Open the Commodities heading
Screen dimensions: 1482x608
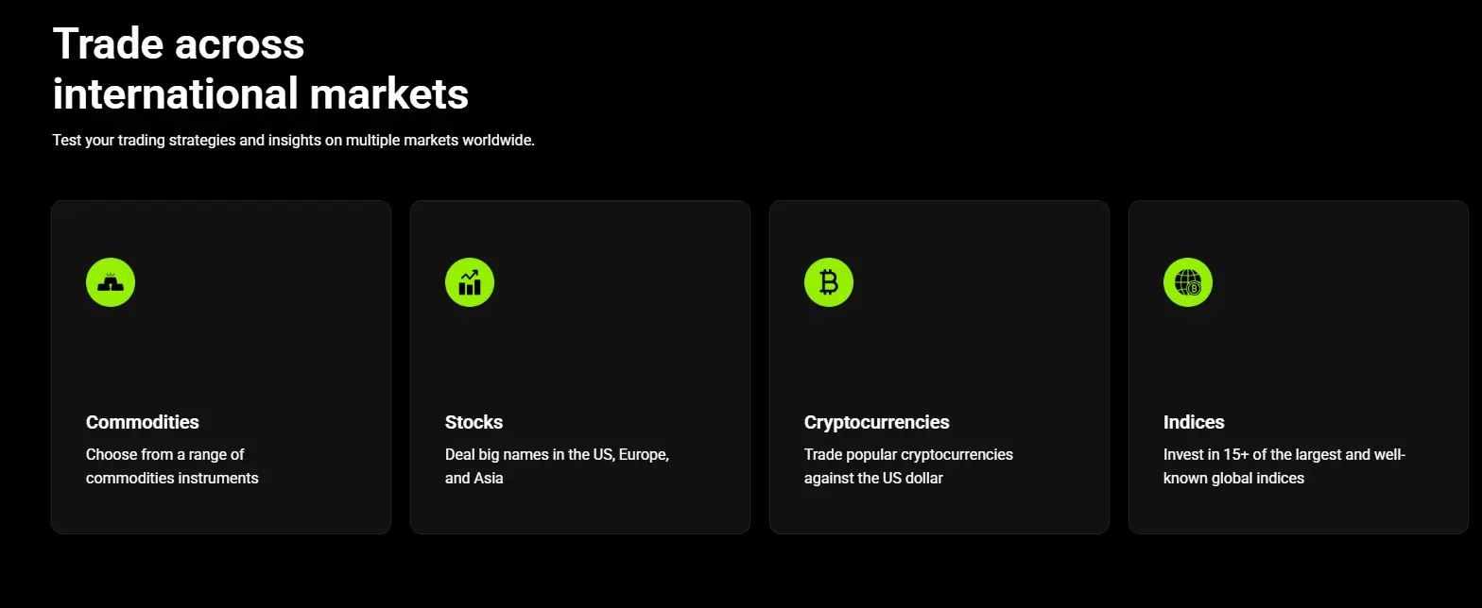coord(143,422)
